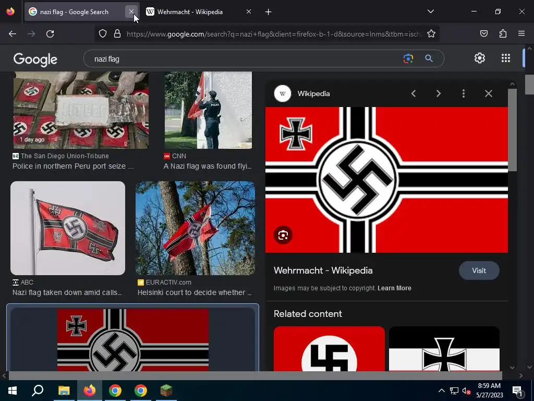Open a new tab with the plus button
This screenshot has height=401, width=534.
point(269,12)
